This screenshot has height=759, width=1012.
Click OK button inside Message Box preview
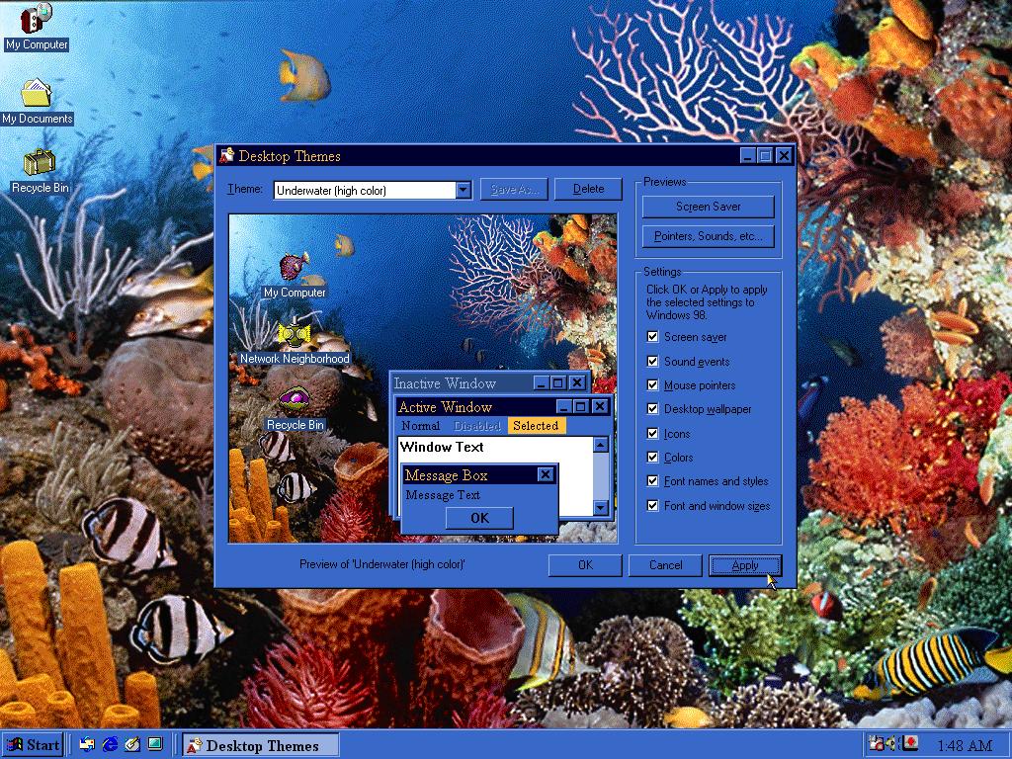pyautogui.click(x=479, y=518)
